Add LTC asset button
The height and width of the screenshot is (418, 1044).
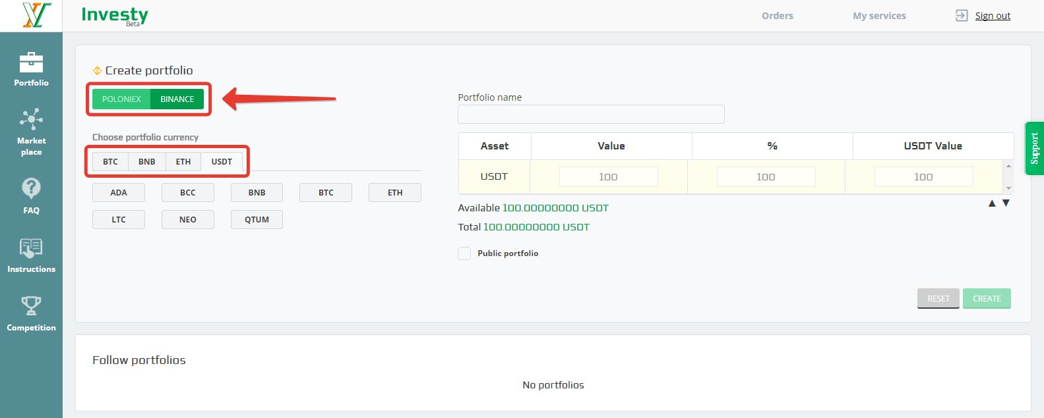pos(119,220)
